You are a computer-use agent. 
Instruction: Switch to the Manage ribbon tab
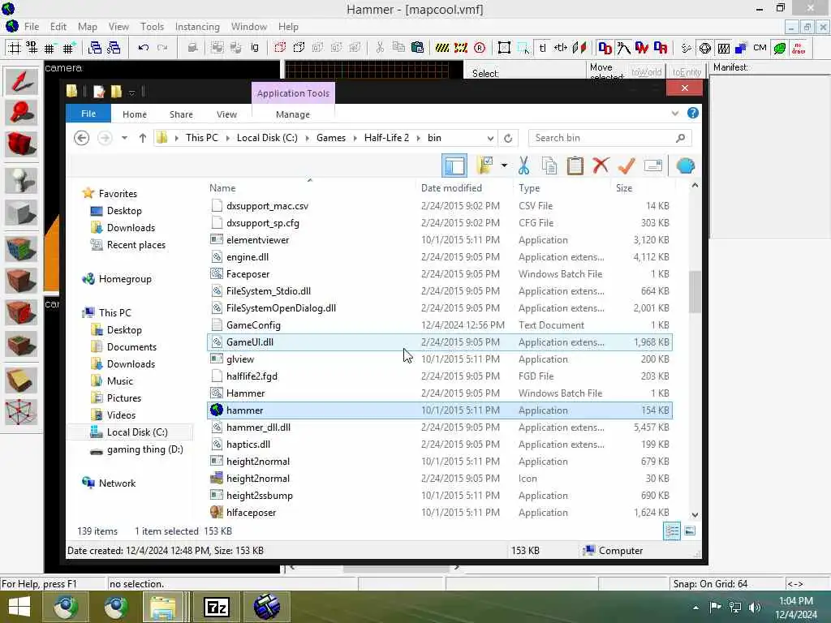292,114
